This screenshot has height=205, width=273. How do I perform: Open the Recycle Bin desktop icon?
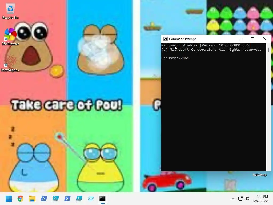10,11
